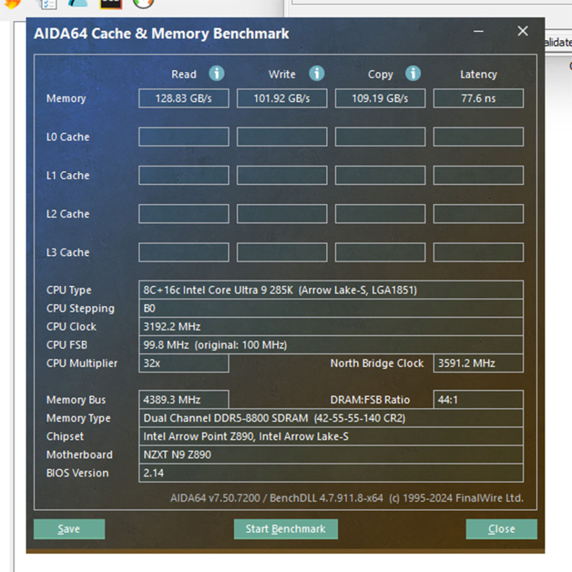Close the window with the X icon
This screenshot has height=572, width=572.
(523, 31)
